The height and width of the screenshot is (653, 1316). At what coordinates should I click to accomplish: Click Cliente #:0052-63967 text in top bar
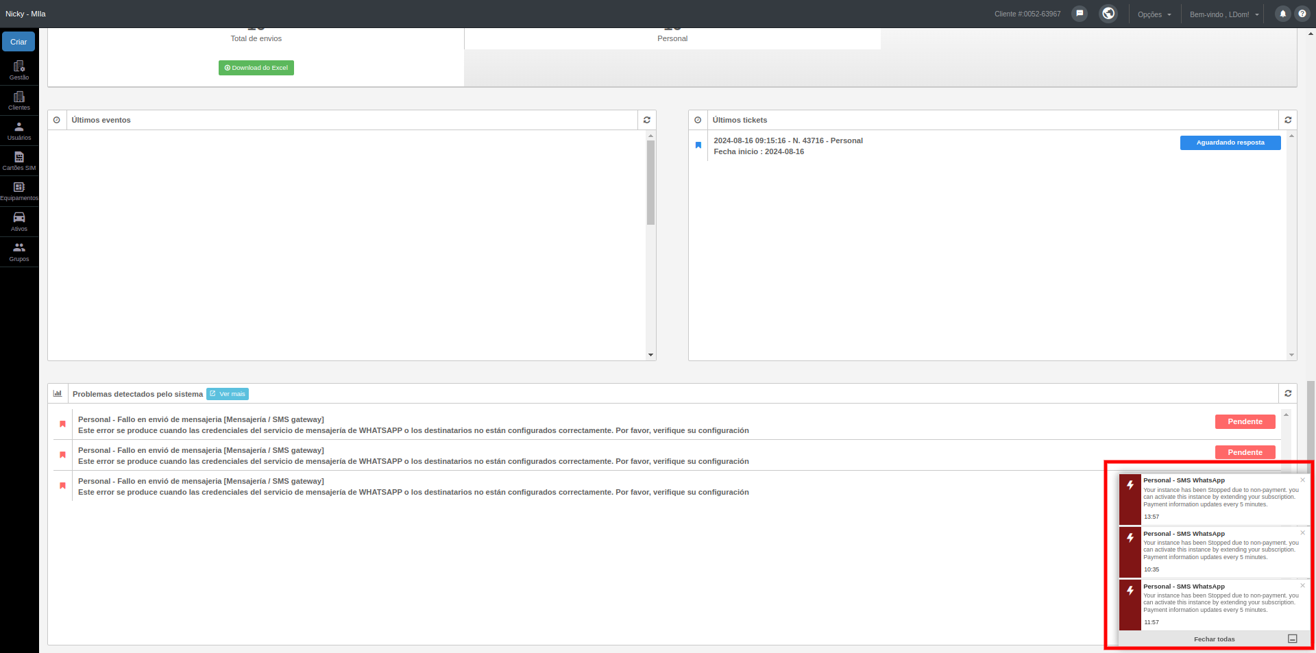click(1027, 14)
